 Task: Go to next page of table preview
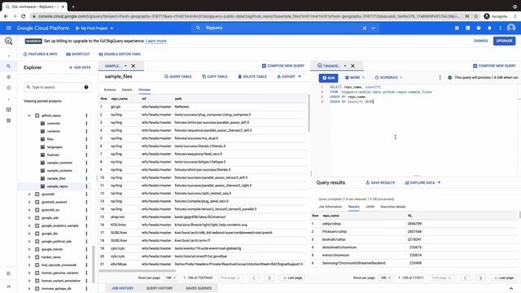pyautogui.click(x=269, y=278)
